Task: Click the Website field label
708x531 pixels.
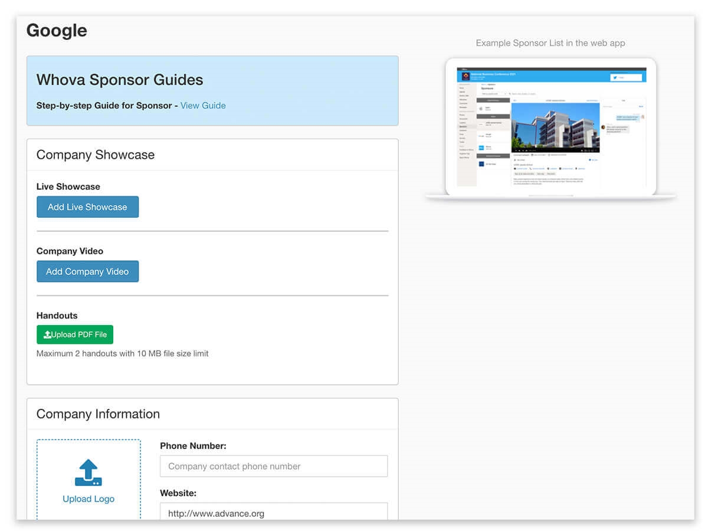Action: [178, 493]
